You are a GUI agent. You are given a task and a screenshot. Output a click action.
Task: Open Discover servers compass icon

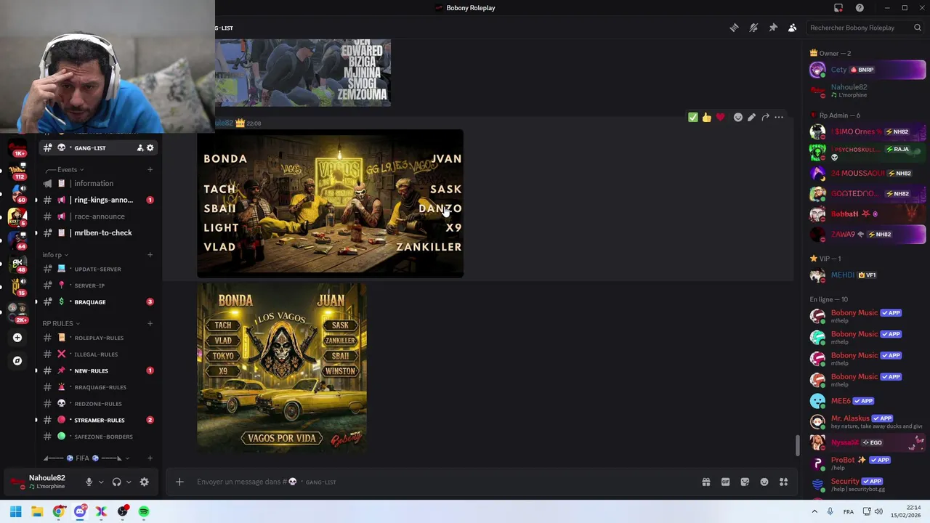[x=17, y=360]
